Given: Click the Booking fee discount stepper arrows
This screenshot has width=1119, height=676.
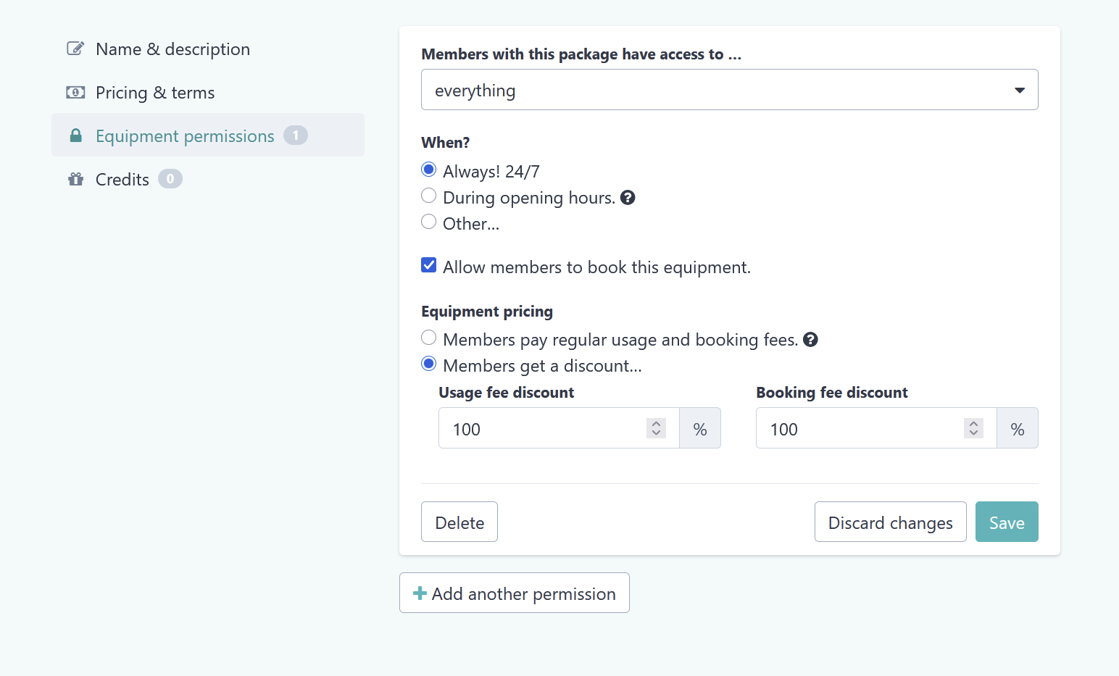Looking at the screenshot, I should [x=973, y=428].
